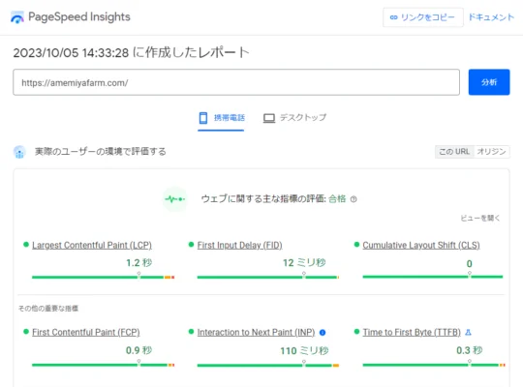
Task: Click the 0.9 秒 FCP value
Action: [x=138, y=350]
